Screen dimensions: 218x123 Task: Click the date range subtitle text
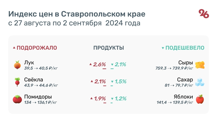(x=74, y=23)
